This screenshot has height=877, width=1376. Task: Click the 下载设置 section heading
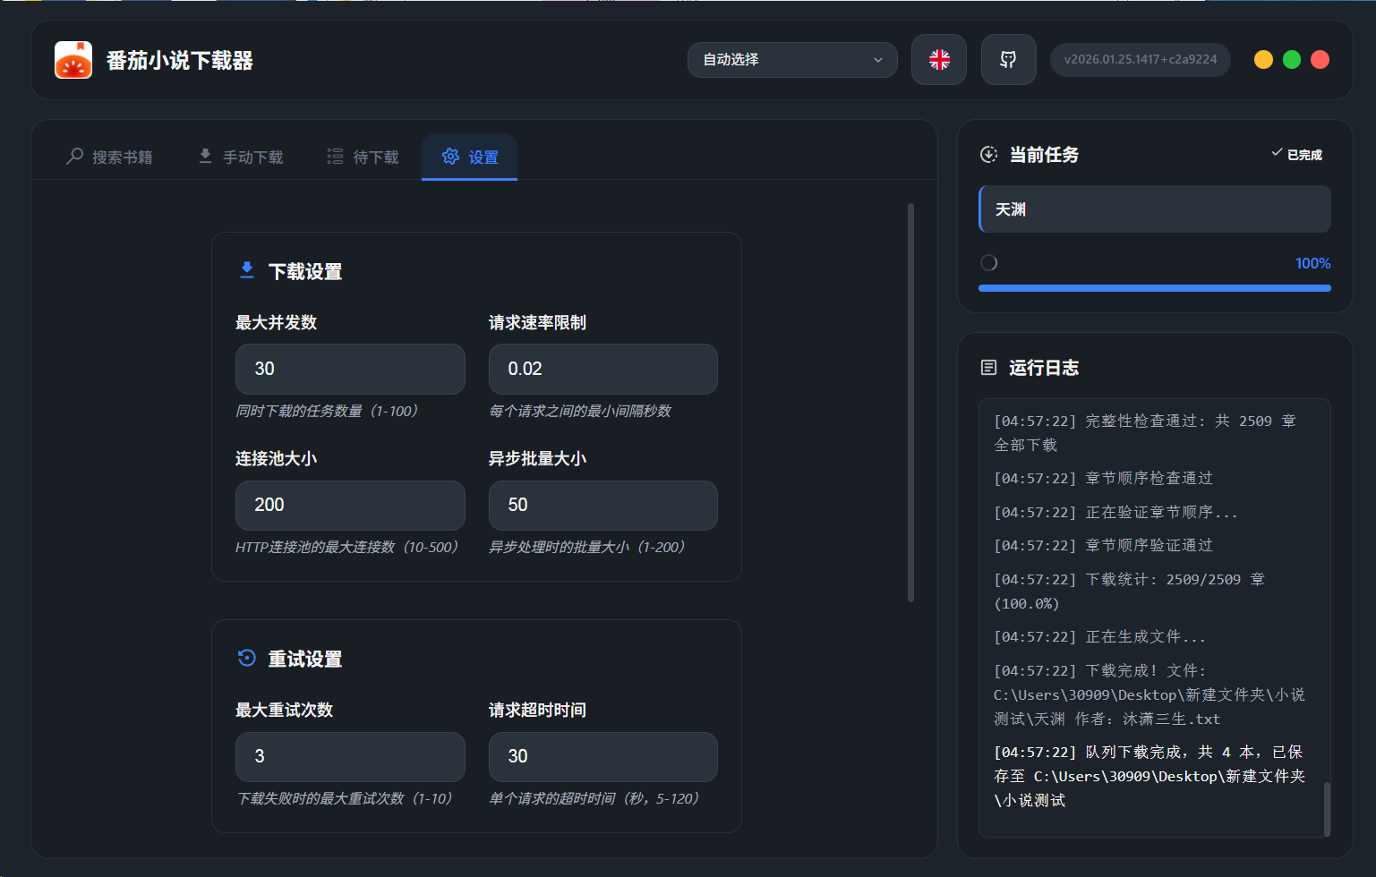[305, 271]
